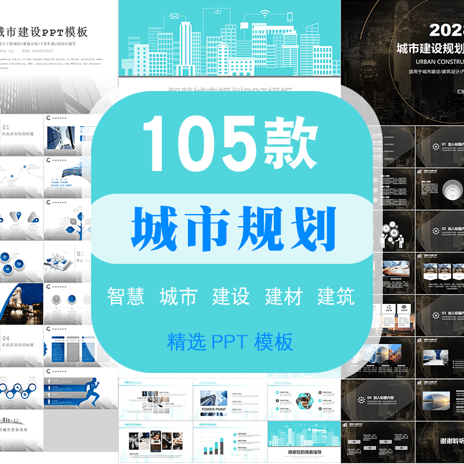Click the building icon in the dark slide header
Viewport: 464px width, 464px height.
(418, 172)
